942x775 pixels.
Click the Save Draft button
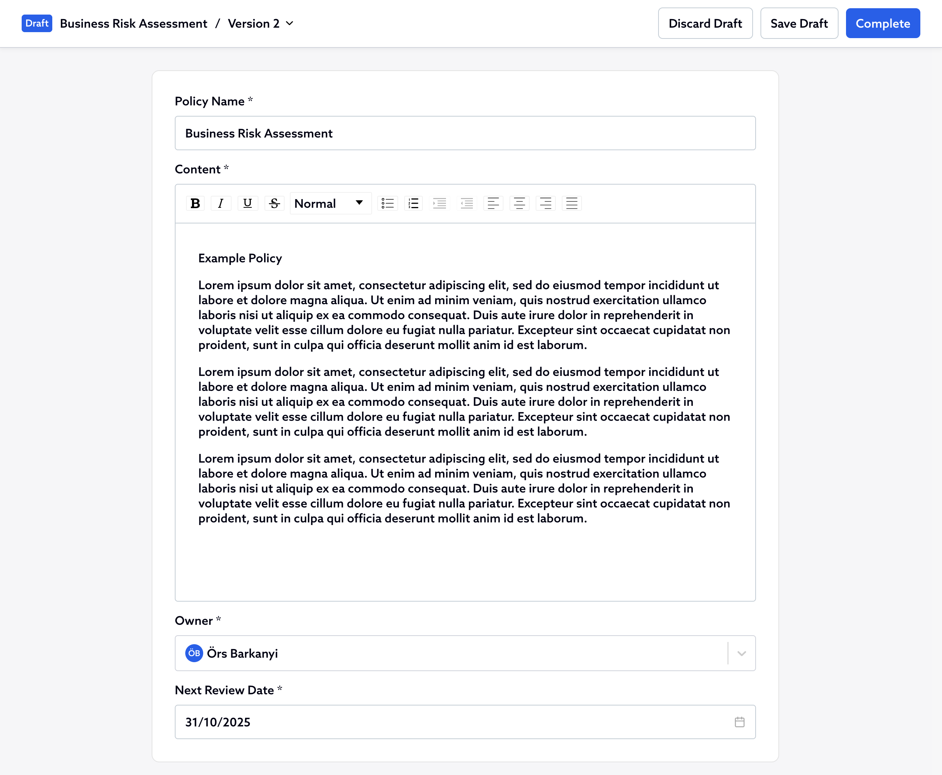(x=799, y=23)
